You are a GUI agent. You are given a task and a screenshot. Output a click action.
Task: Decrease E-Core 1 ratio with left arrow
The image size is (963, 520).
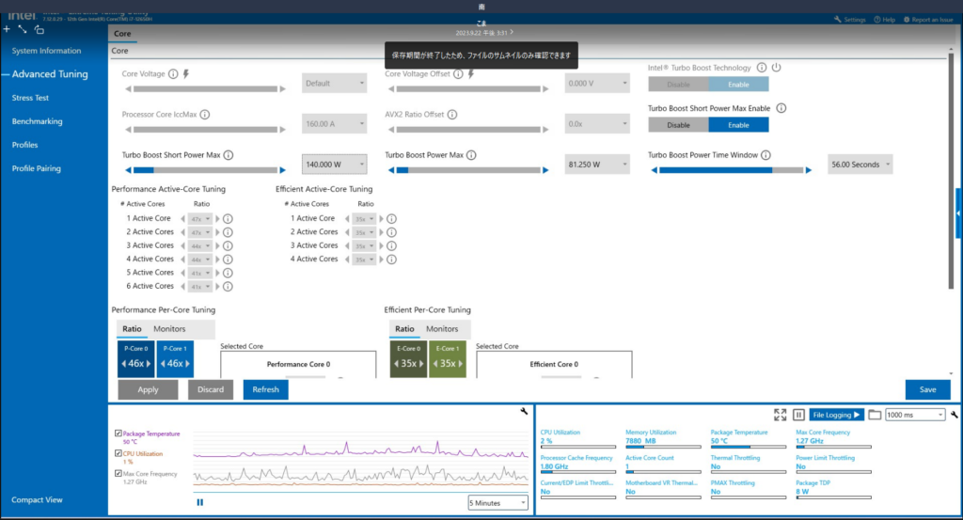(x=435, y=364)
